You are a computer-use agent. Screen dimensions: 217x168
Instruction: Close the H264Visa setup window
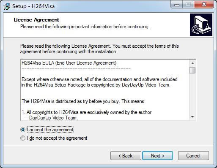(x=204, y=5)
